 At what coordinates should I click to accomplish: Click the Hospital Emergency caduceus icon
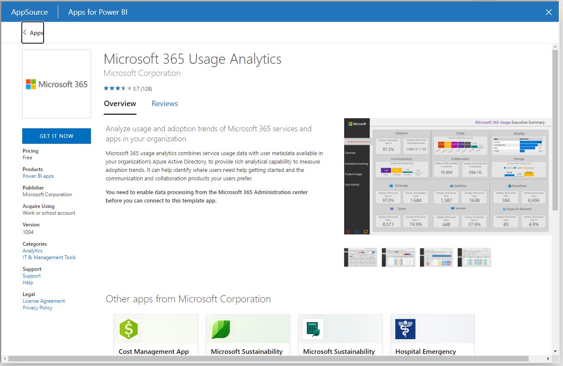(x=405, y=329)
